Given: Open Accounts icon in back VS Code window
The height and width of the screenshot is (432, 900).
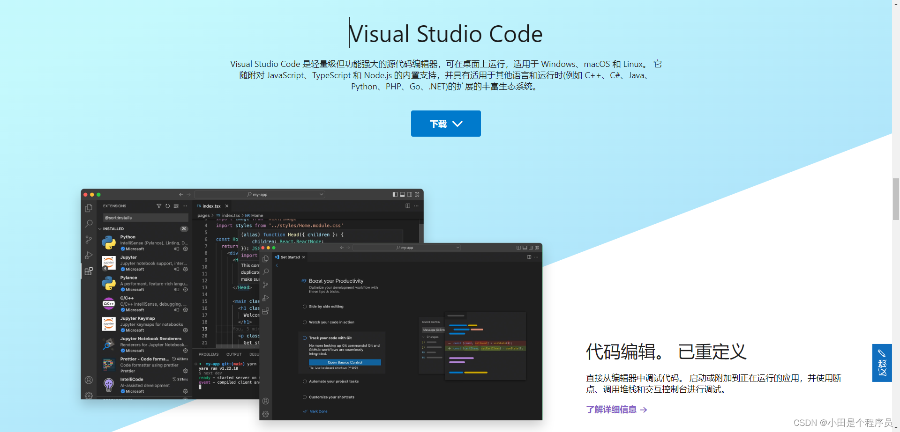Looking at the screenshot, I should tap(89, 380).
